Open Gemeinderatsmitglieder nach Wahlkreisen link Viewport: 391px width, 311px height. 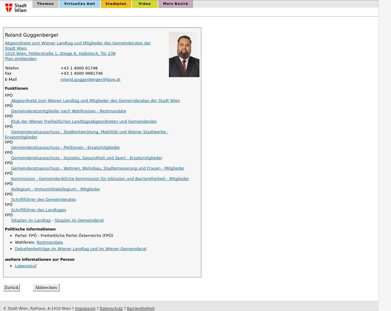point(68,111)
